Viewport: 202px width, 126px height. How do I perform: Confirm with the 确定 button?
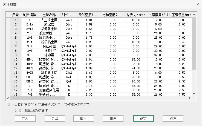pos(143,118)
